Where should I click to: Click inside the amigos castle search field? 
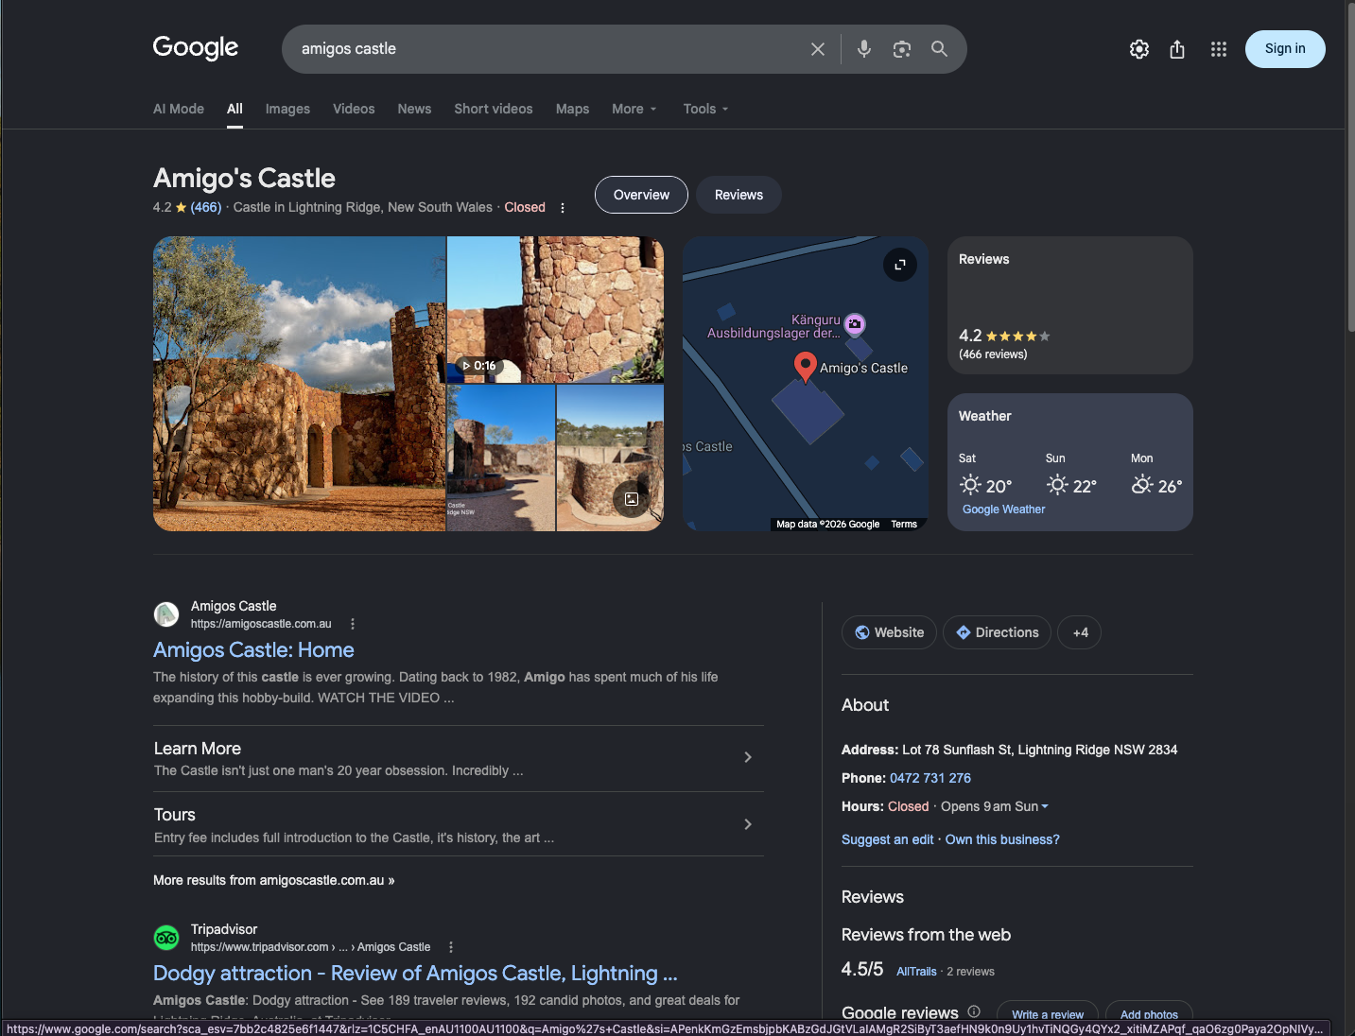click(x=548, y=49)
